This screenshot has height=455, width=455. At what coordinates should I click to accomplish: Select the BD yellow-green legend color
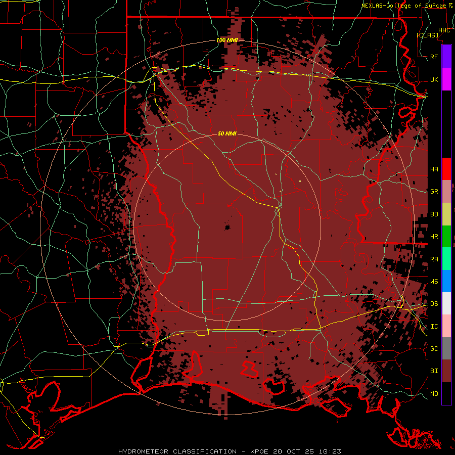point(446,214)
